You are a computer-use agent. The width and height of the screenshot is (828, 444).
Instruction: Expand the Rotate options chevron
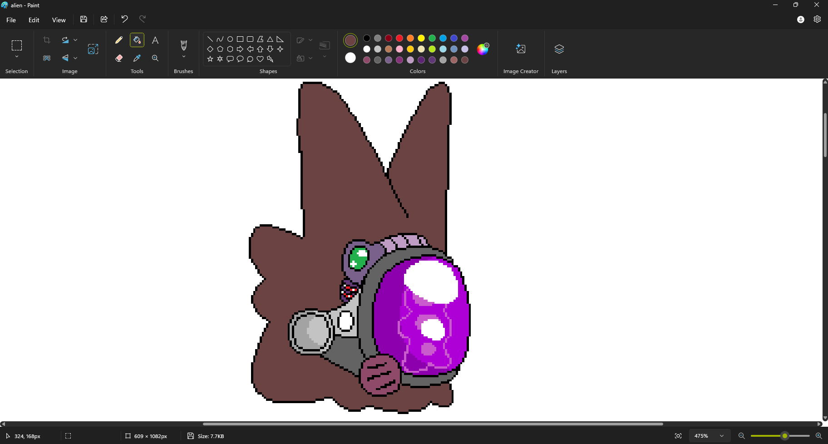pyautogui.click(x=75, y=40)
